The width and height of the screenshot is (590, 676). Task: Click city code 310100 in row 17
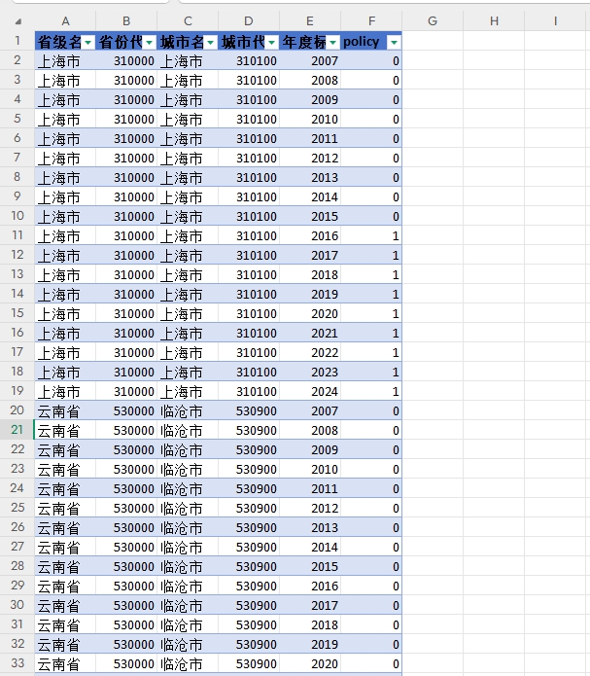[249, 353]
